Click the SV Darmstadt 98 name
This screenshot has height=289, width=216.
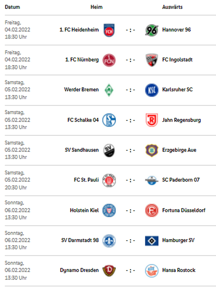pos(80,240)
